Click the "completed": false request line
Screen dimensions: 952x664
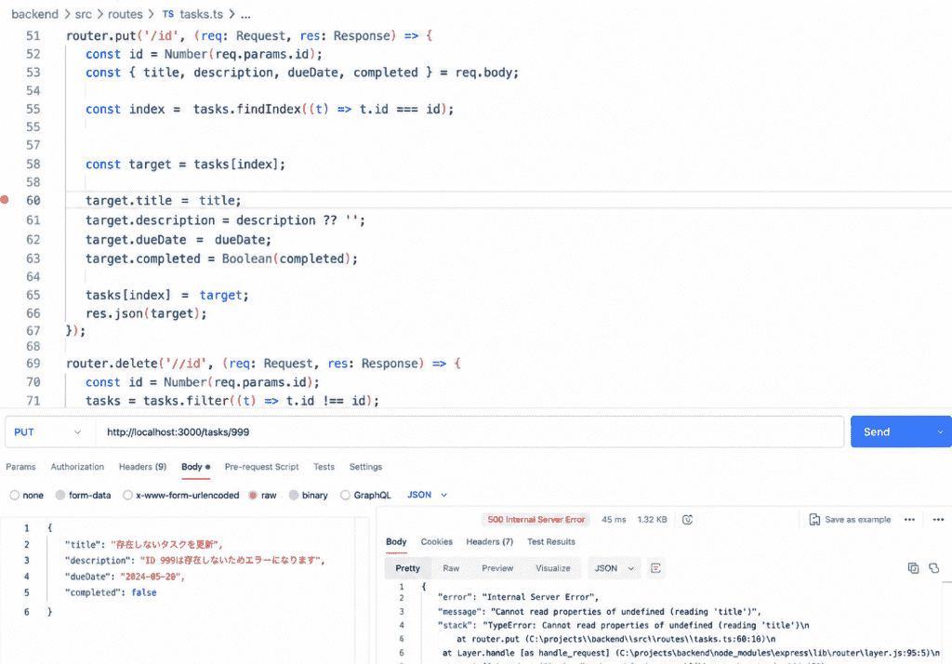click(x=111, y=593)
